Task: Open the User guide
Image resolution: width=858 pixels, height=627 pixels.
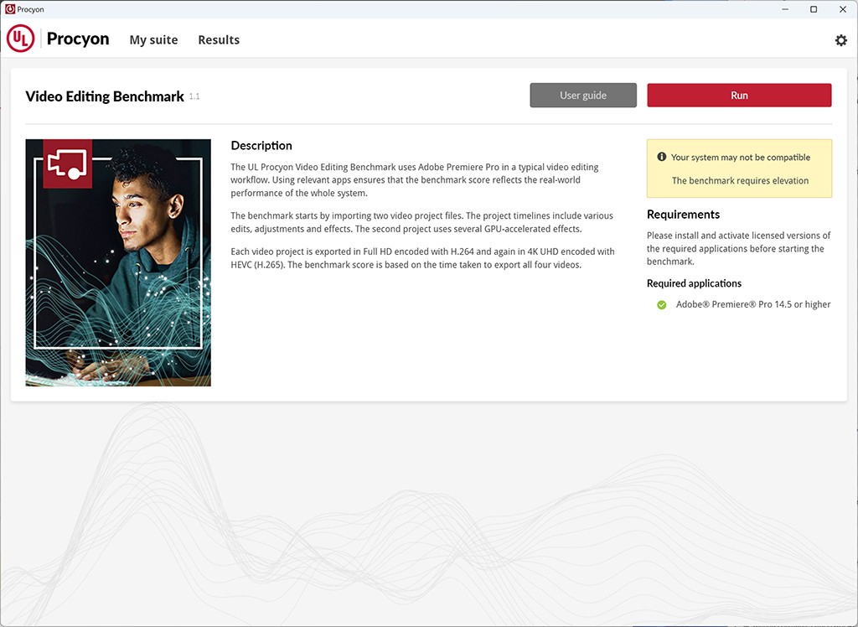Action: [583, 96]
